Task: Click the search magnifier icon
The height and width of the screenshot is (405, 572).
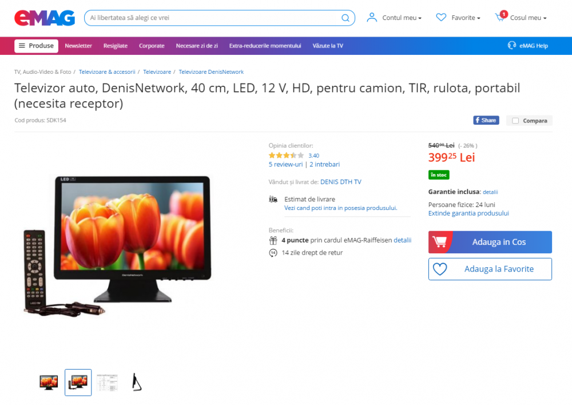Action: [x=345, y=18]
